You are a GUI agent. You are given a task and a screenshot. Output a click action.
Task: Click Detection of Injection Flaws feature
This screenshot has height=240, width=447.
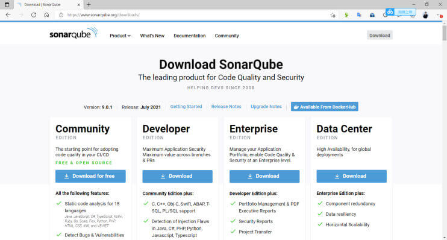[x=180, y=229]
